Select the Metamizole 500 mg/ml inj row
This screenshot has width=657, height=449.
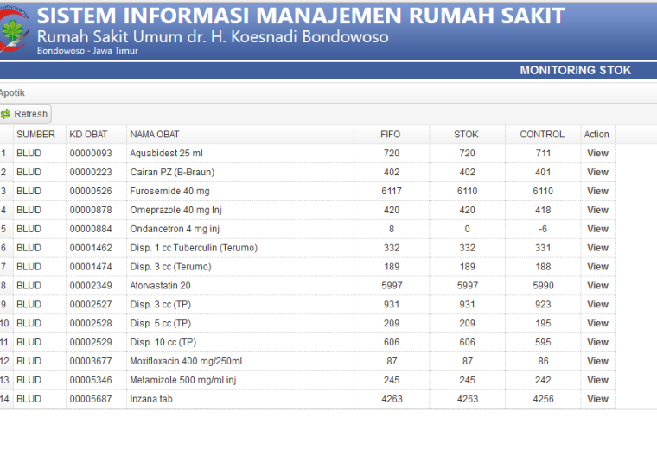point(308,380)
